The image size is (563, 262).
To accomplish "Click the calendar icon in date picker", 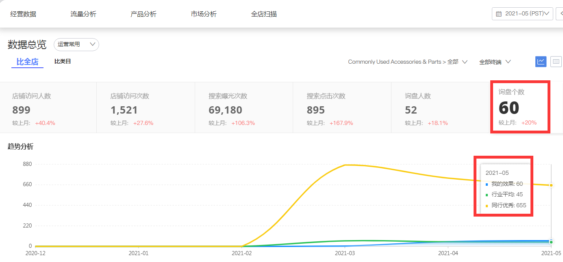I will coord(499,14).
